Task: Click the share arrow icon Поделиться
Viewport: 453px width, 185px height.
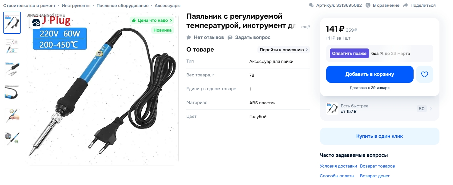Action: click(406, 5)
